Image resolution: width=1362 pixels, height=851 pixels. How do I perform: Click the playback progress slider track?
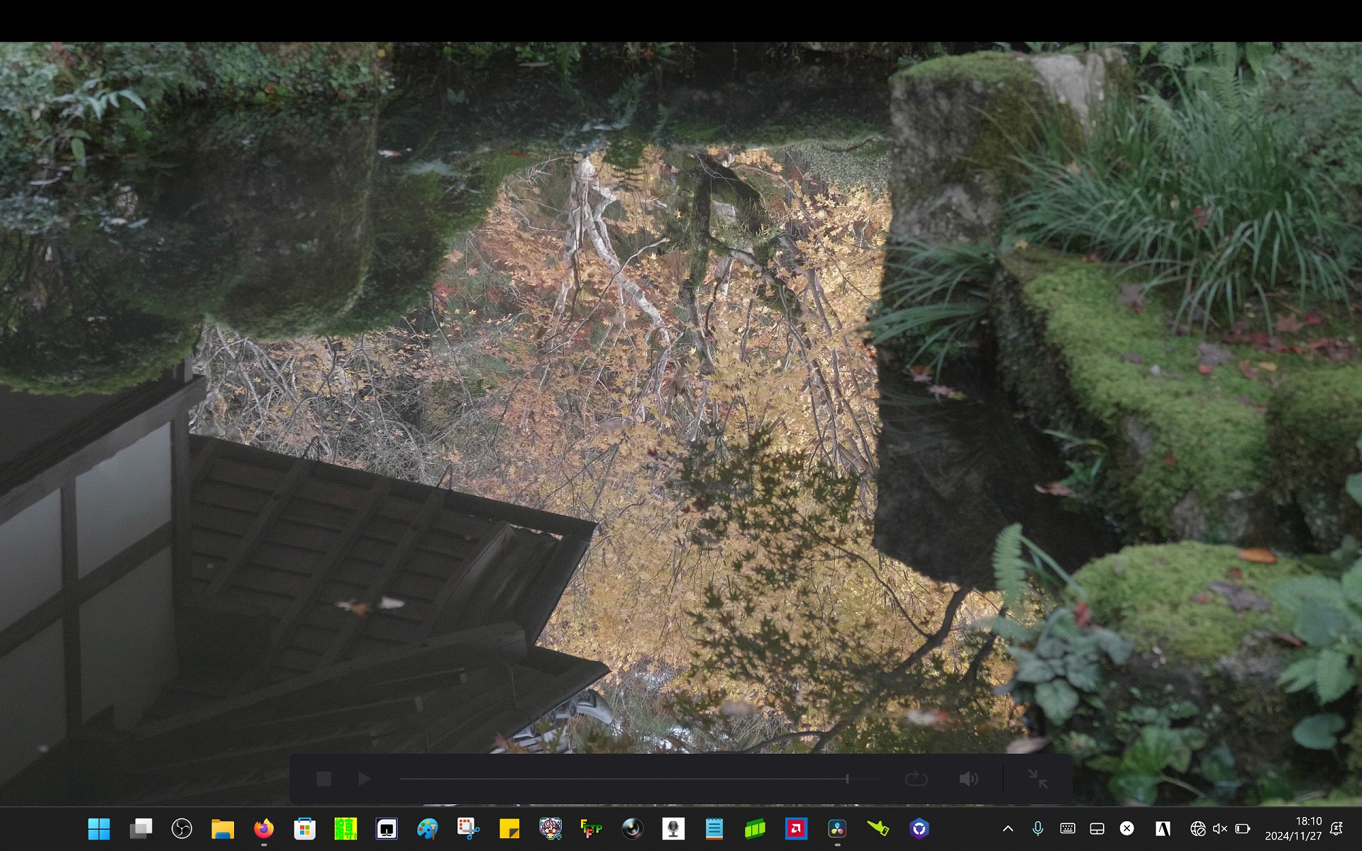tap(624, 779)
